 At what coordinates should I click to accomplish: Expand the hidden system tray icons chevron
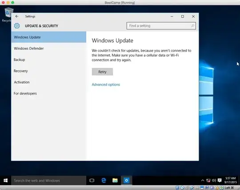click(203, 181)
